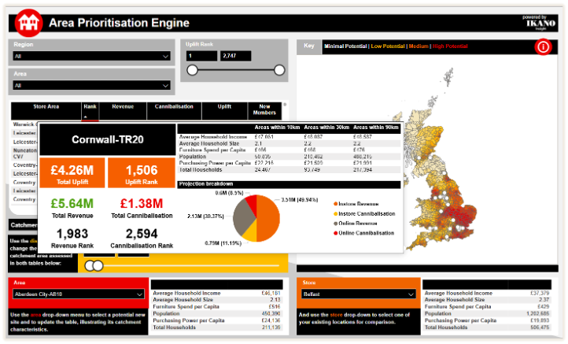The width and height of the screenshot is (568, 344).
Task: Click the Areas within 30km column header
Action: coord(326,128)
